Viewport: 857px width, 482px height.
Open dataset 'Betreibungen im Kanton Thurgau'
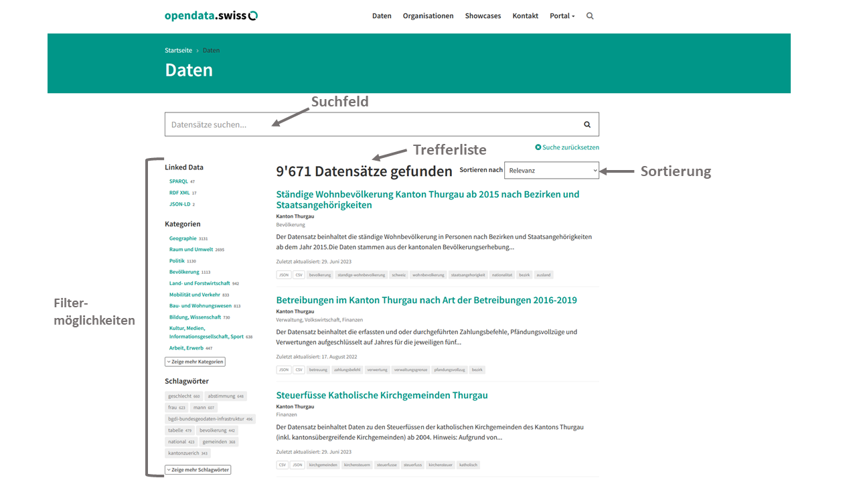pyautogui.click(x=426, y=300)
